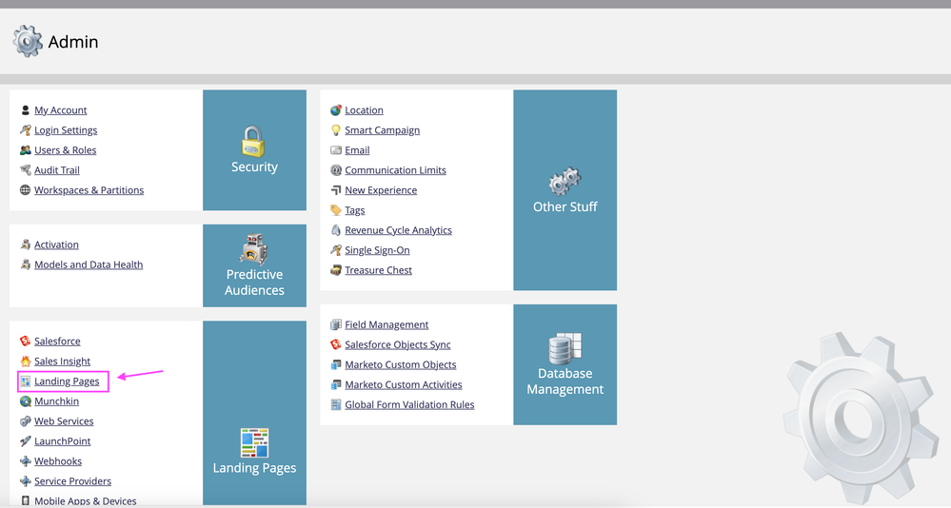Image resolution: width=951 pixels, height=508 pixels.
Task: Open Workspaces & Partitions link
Action: click(89, 190)
